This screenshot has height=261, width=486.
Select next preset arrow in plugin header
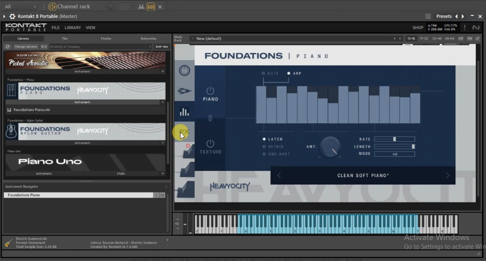[x=463, y=17]
